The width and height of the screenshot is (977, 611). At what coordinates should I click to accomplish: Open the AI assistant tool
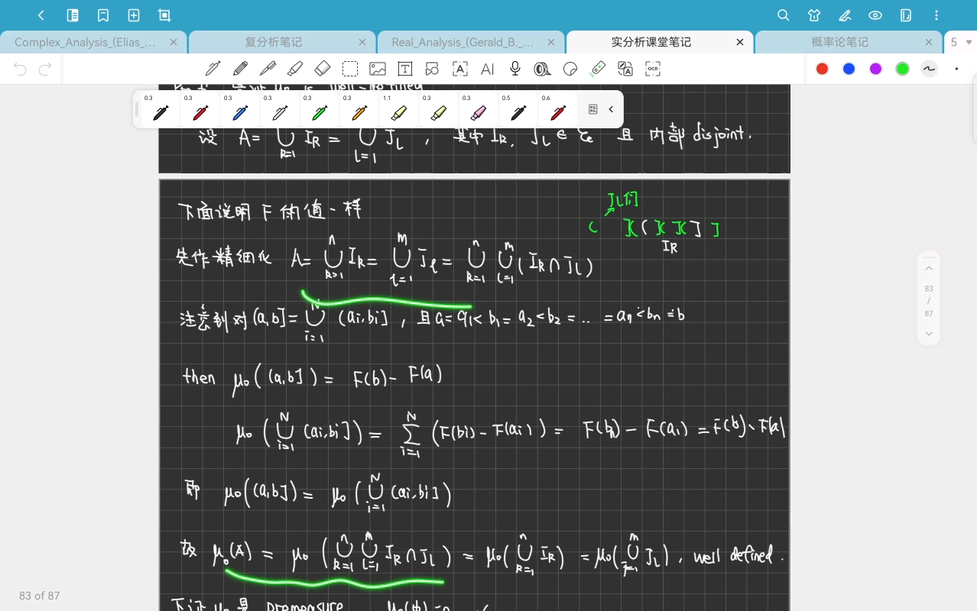488,69
